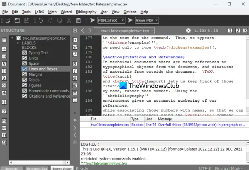
Task: Toggle the eye icon above the log arrows
Action: [x=75, y=120]
